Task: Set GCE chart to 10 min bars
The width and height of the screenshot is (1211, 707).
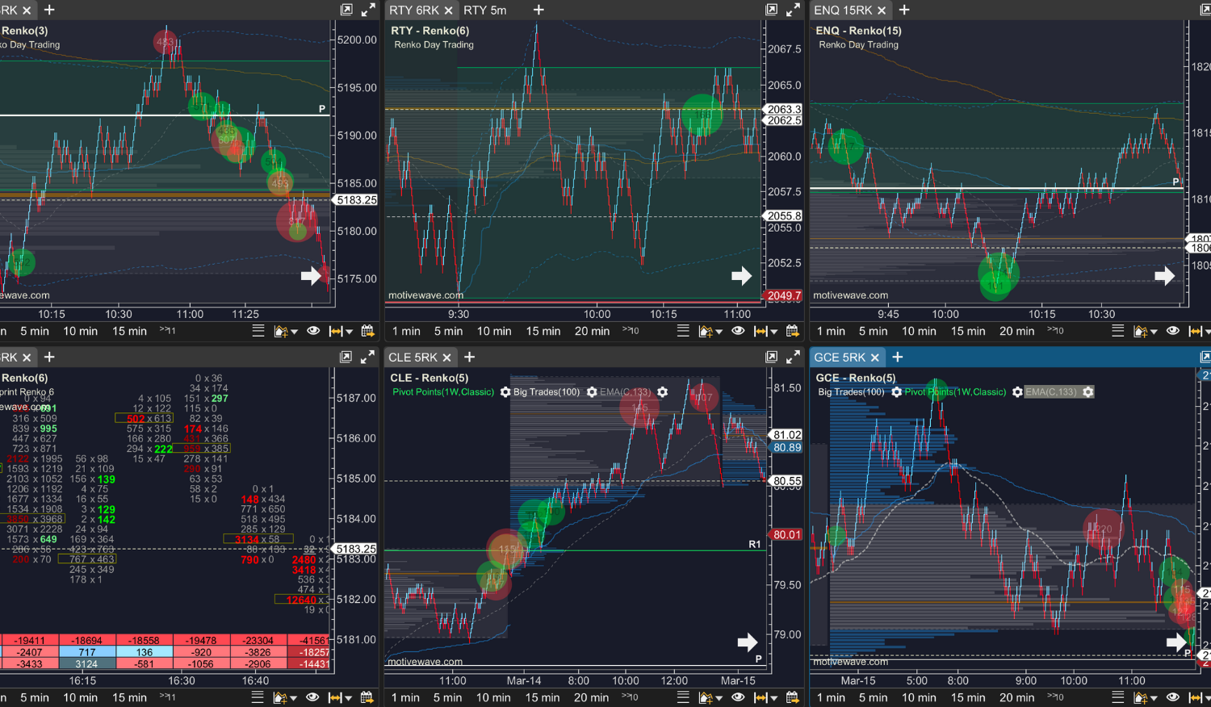Action: click(919, 697)
